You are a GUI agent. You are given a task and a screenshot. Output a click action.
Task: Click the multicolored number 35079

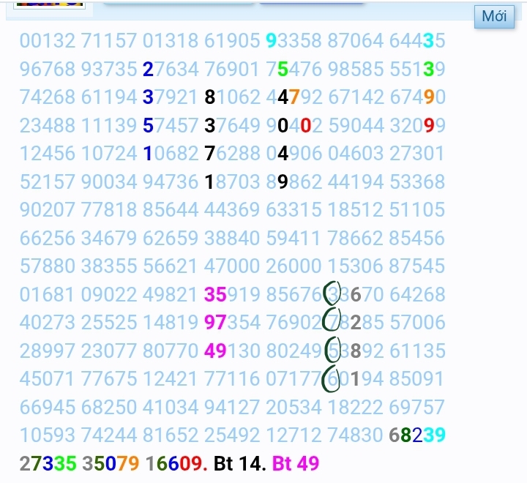[111, 463]
